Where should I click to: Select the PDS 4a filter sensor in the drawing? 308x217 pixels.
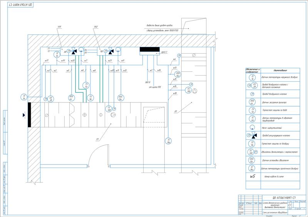[71, 98]
